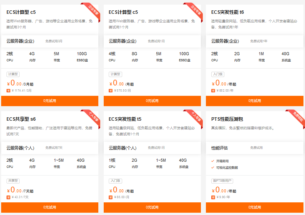Screen dimensions: 305x215
Task: Click the 省 icon beside ¥43.31/7天
Action: pos(8,197)
